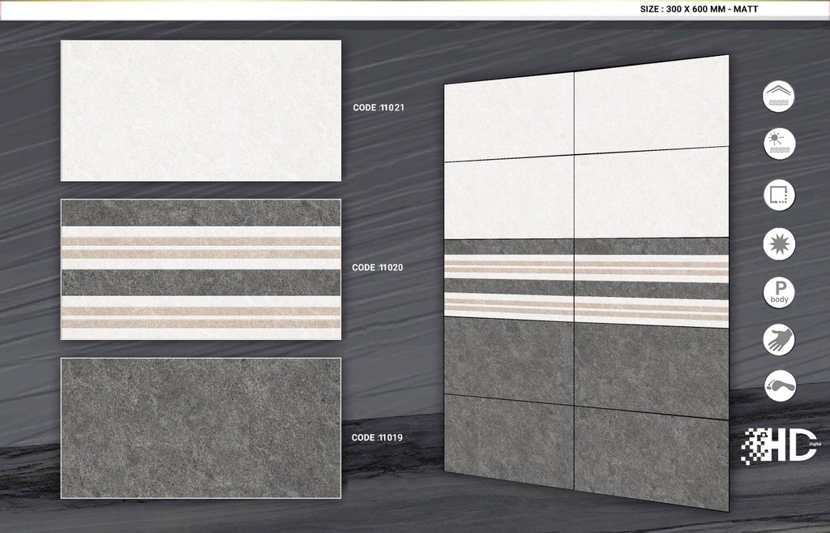The width and height of the screenshot is (830, 533).
Task: Select the striped tile swatch code 11020
Action: pyautogui.click(x=201, y=269)
